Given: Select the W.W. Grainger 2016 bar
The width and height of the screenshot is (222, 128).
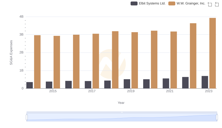Looking at the screenshot, I should click(76, 62).
